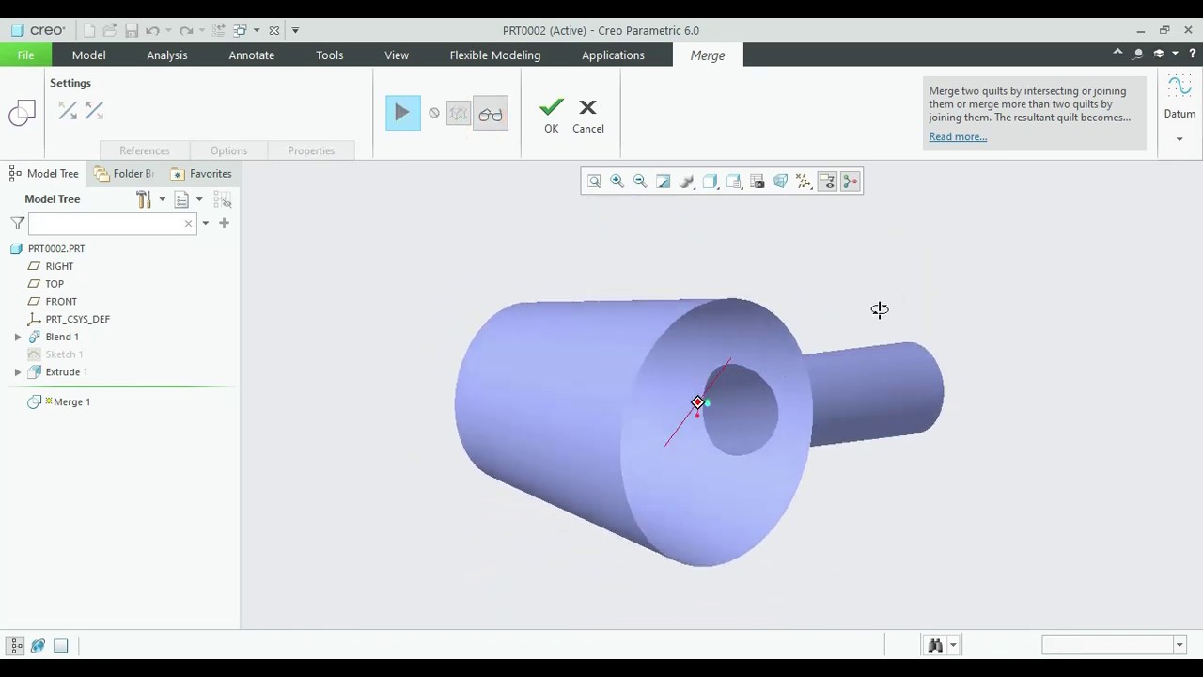The width and height of the screenshot is (1203, 677).
Task: Switch to the Tools ribbon tab
Action: (x=330, y=55)
